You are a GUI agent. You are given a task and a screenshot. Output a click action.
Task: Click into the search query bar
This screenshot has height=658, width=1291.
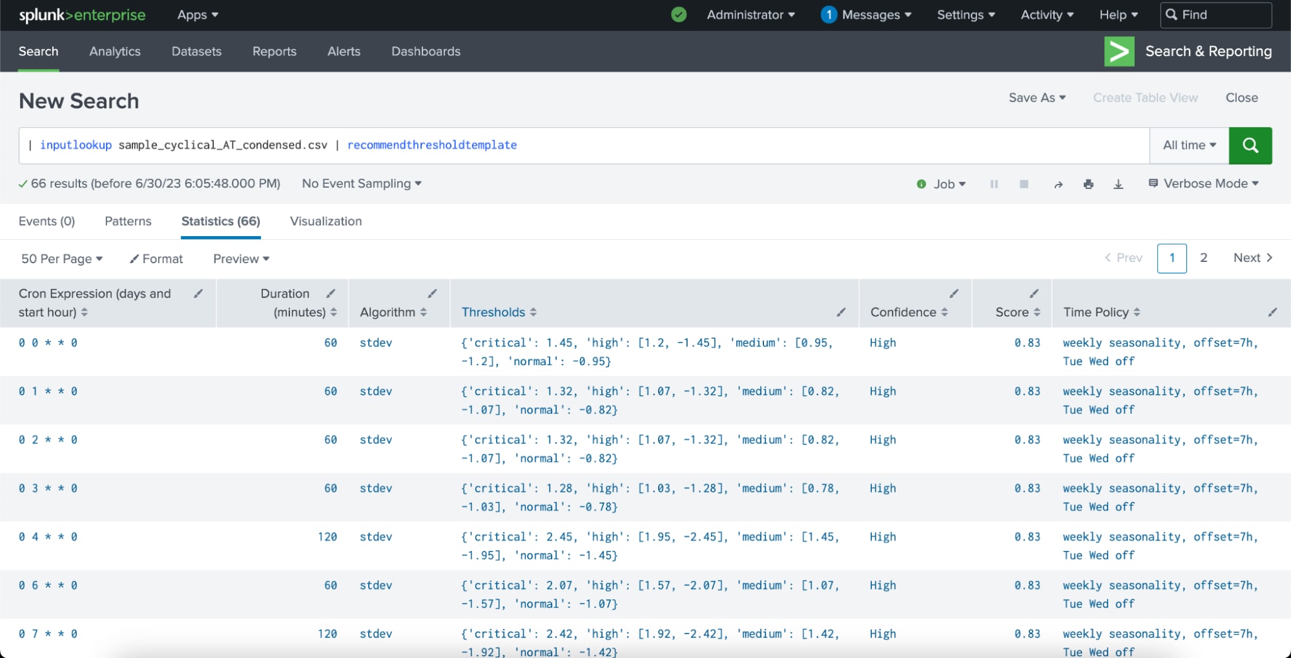[x=584, y=145]
